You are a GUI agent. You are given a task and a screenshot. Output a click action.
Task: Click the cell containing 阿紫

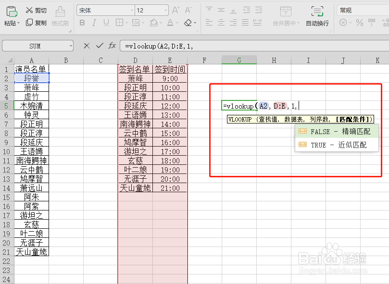pyautogui.click(x=32, y=206)
